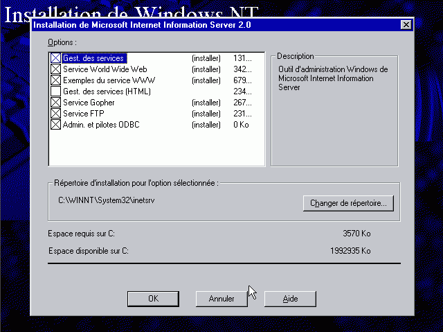The height and width of the screenshot is (332, 443).
Task: Confirm installation with OK button
Action: click(153, 299)
